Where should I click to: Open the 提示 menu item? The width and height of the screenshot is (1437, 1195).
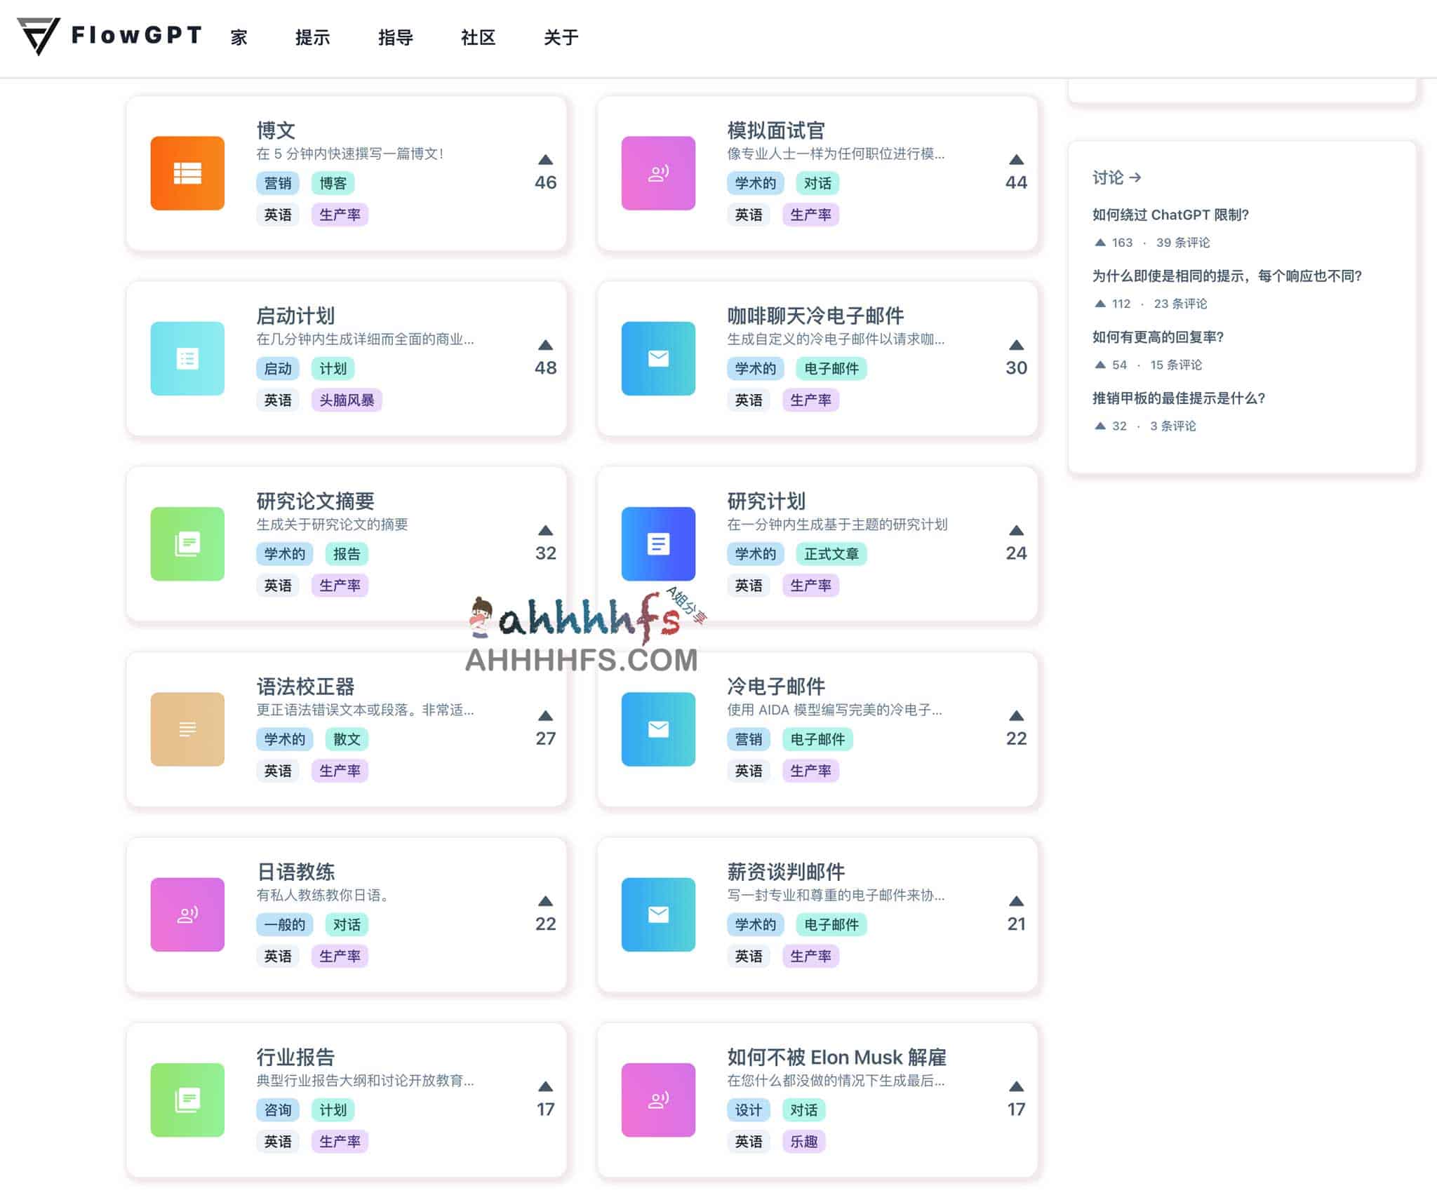tap(314, 38)
